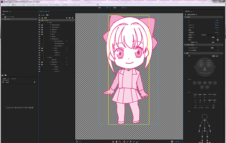Open the ヘルプ (Help) menu
Image resolution: width=226 pixels, height=143 pixels.
(64, 5)
